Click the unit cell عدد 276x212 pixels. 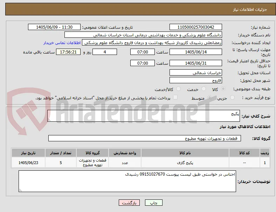[x=125, y=163]
